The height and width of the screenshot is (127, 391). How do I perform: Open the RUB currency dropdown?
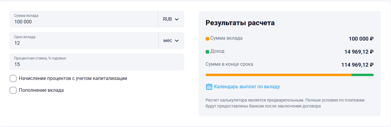click(x=171, y=19)
